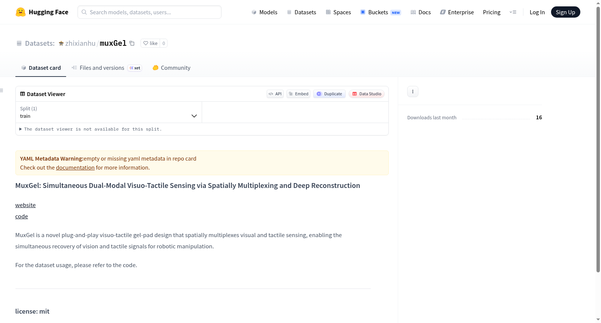Open the code link
The image size is (601, 323).
pyautogui.click(x=22, y=216)
